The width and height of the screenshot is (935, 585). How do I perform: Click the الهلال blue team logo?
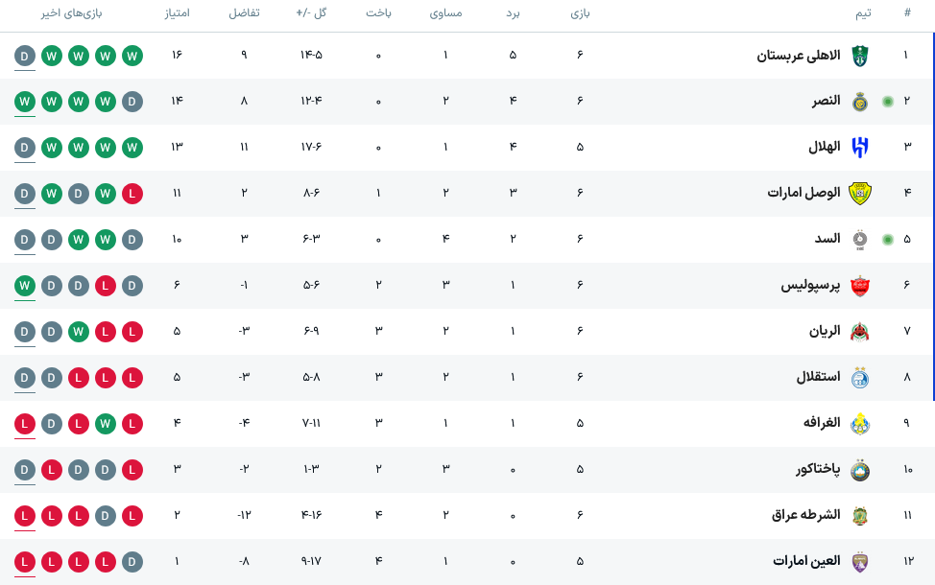[860, 147]
